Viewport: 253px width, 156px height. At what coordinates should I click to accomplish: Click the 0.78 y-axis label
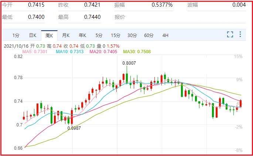point(18,78)
